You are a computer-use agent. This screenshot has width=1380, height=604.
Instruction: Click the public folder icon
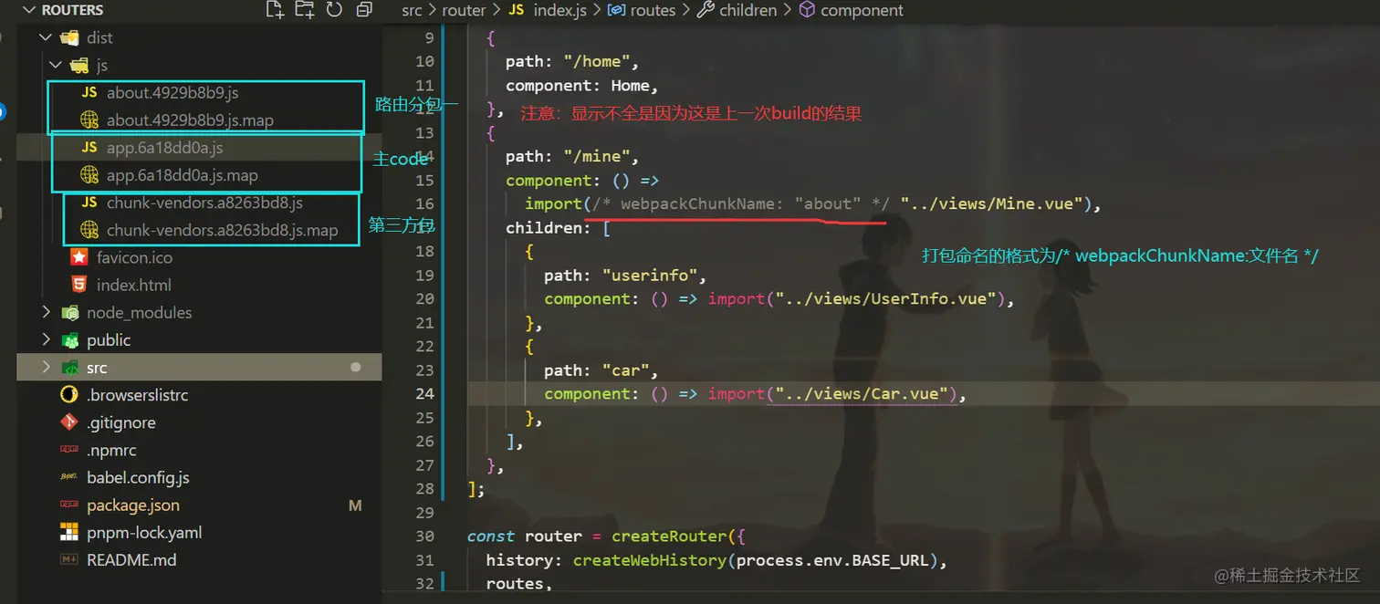[x=69, y=340]
